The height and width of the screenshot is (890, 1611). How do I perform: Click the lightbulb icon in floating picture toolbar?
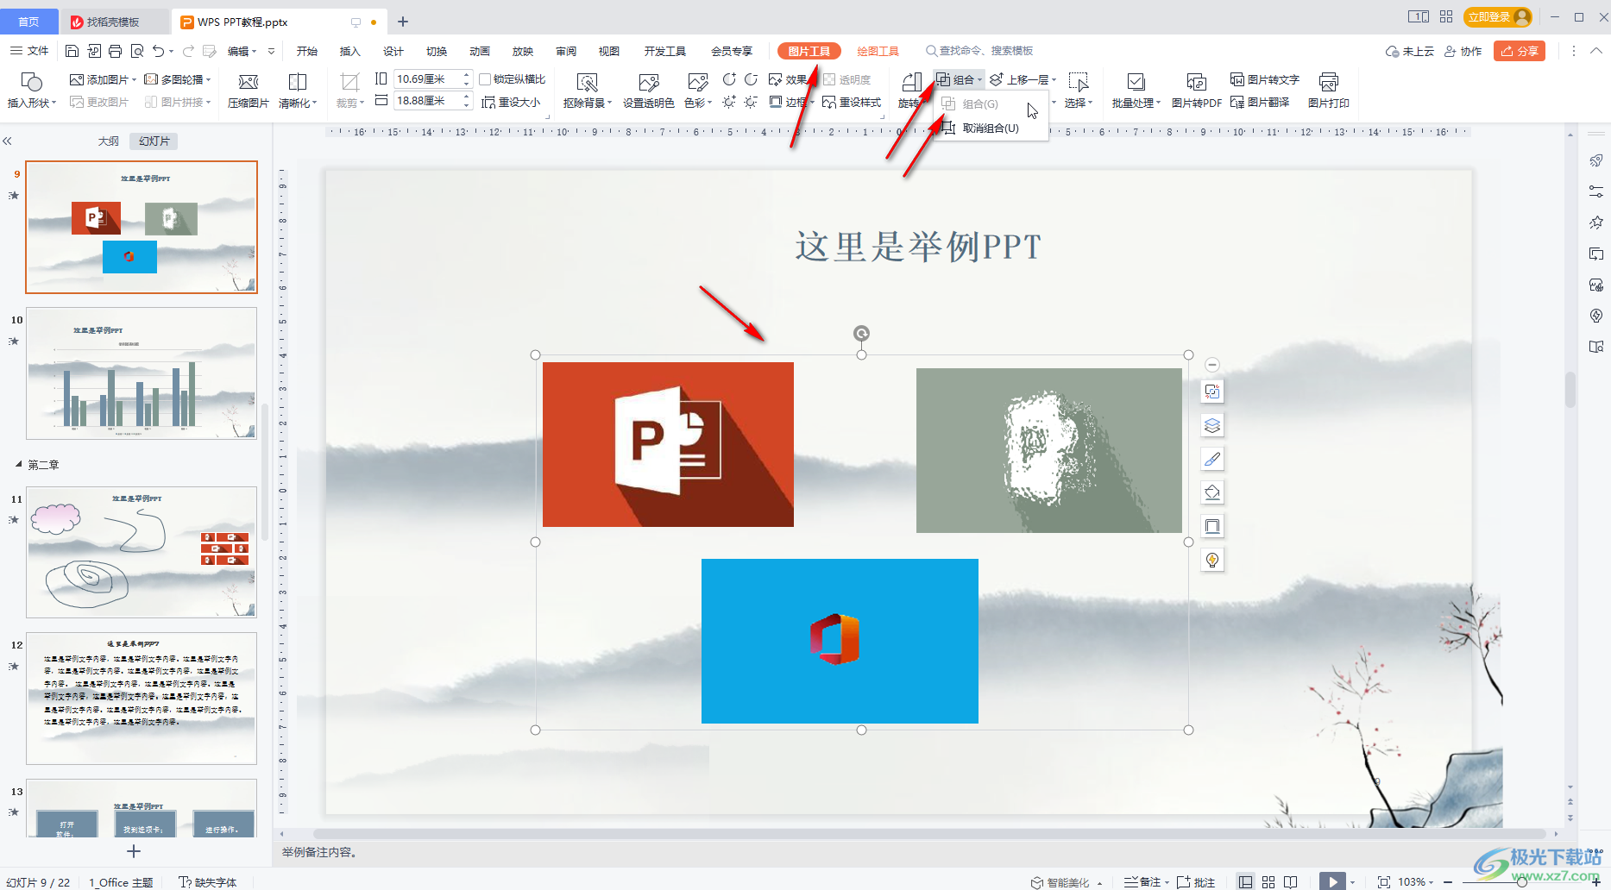[x=1212, y=560]
